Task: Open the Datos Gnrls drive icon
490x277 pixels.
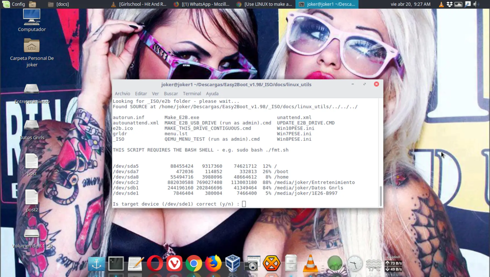Action: point(32,130)
